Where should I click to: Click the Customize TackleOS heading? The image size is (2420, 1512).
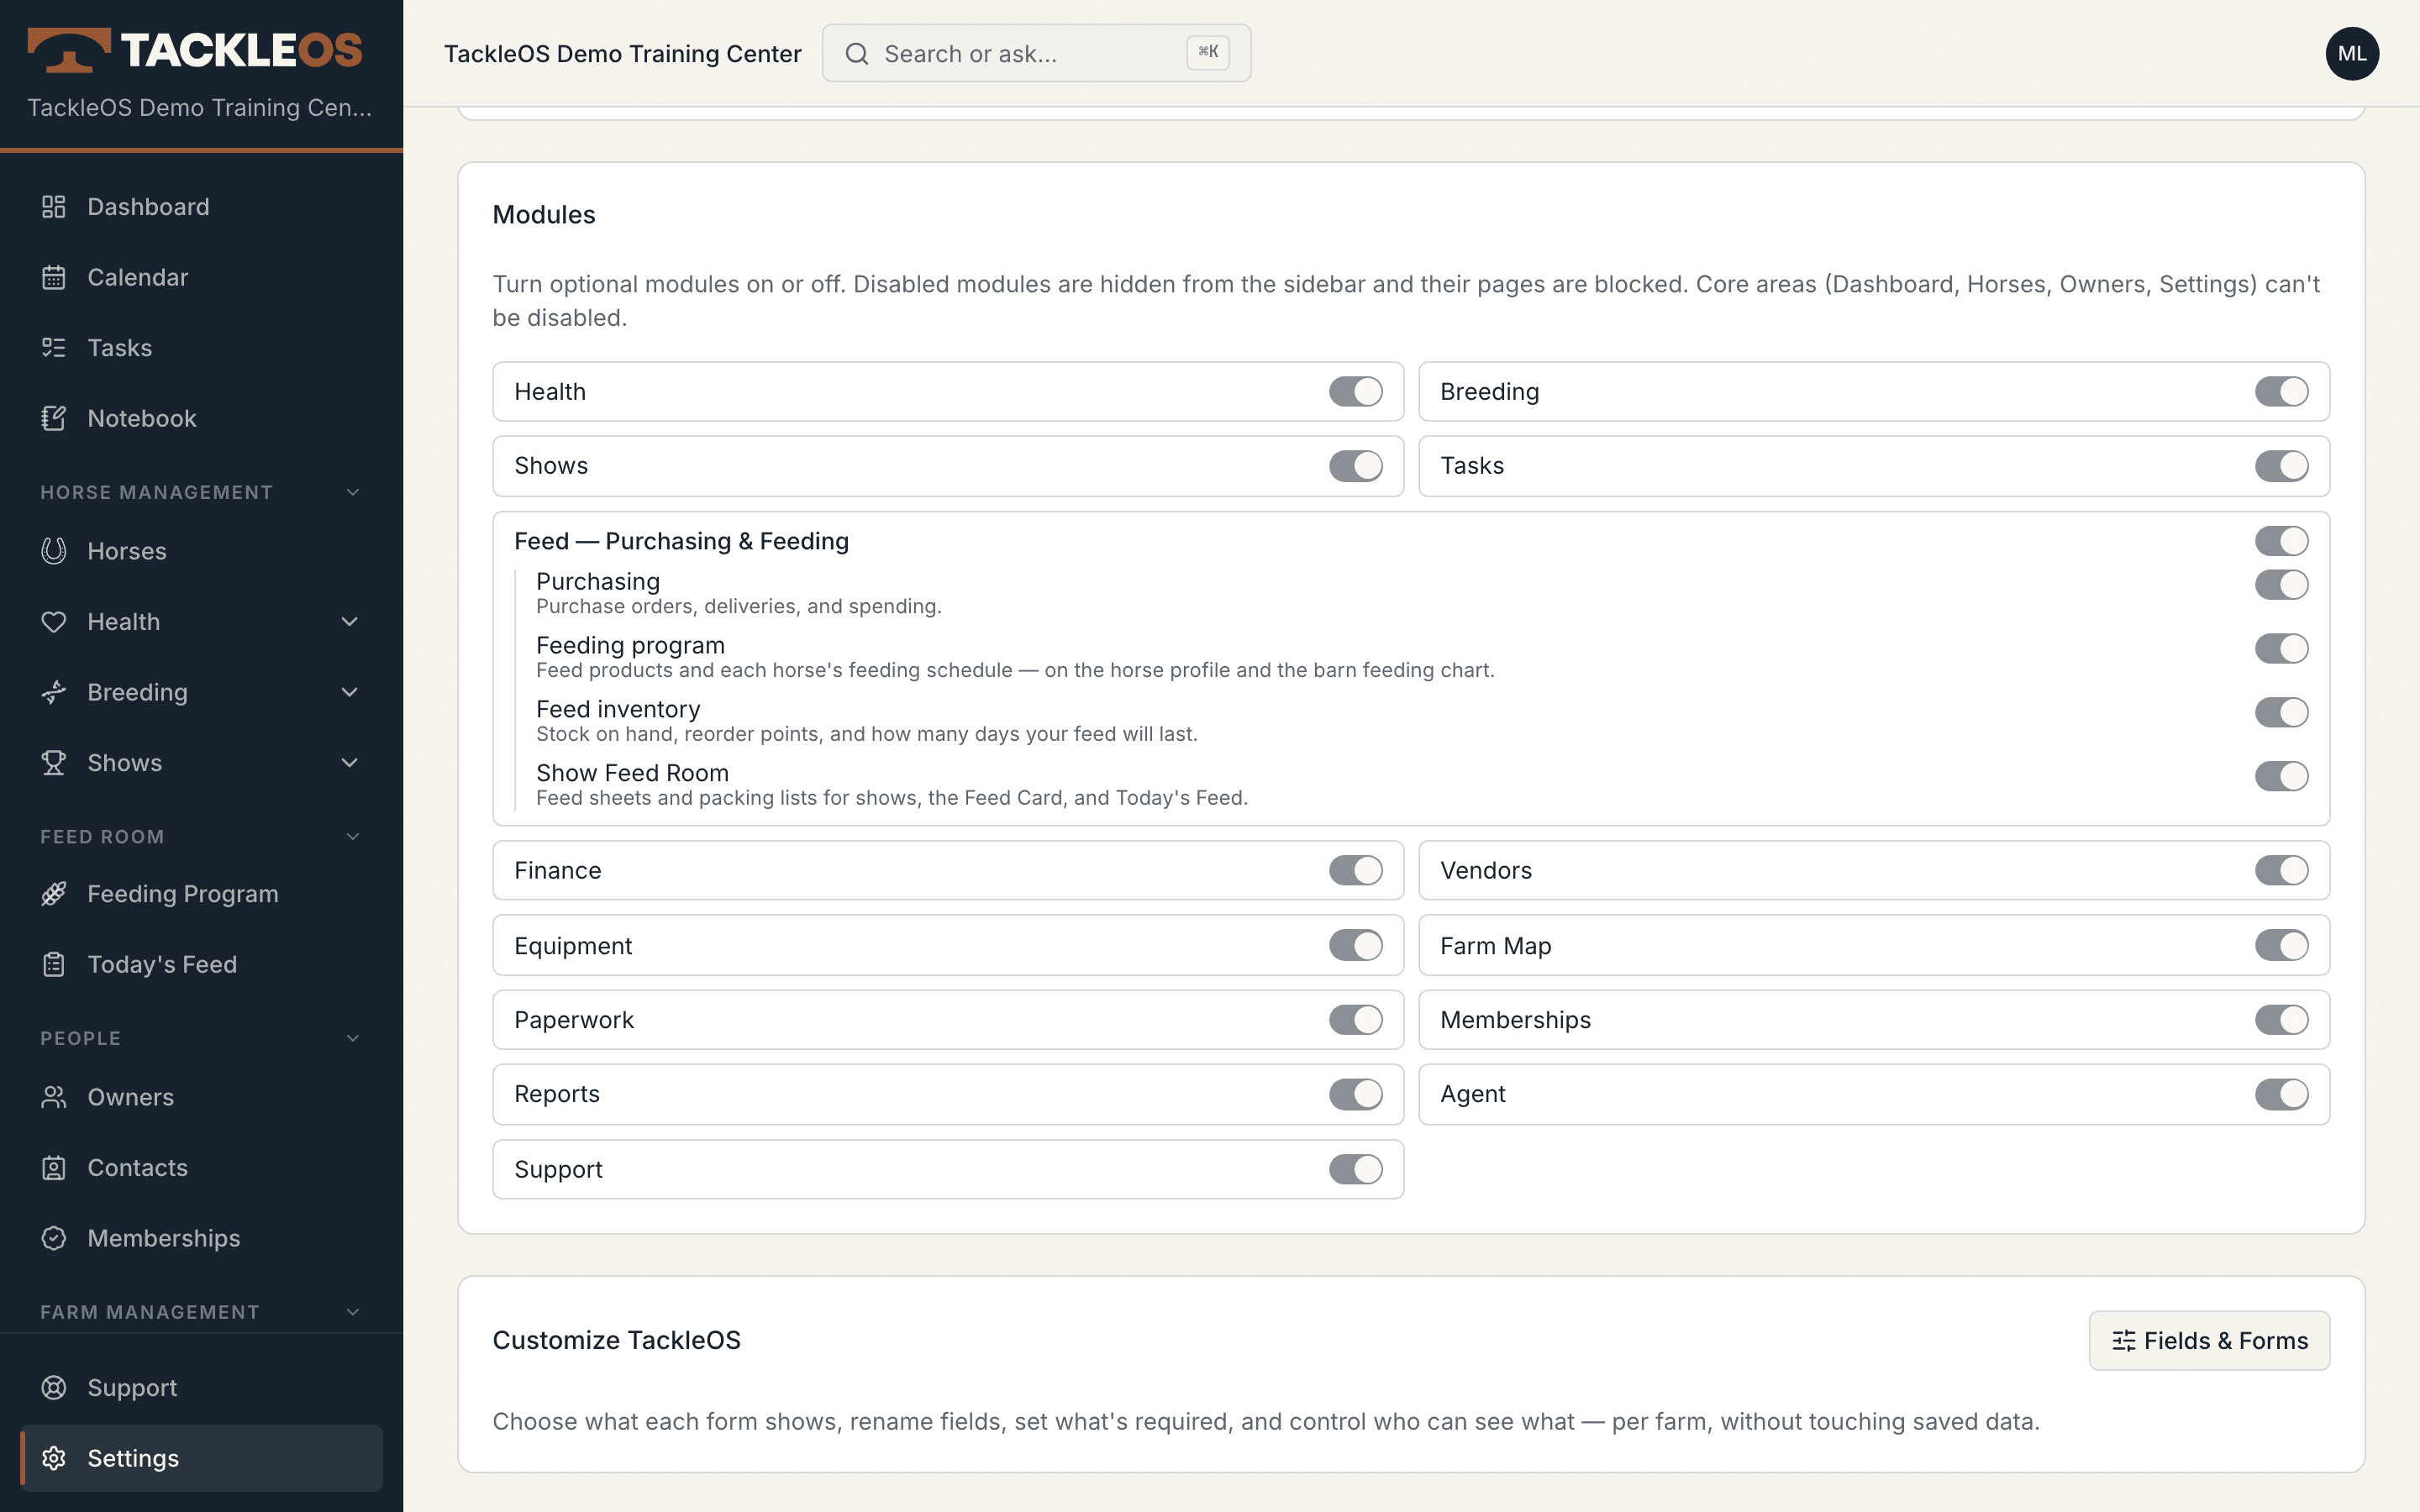[x=616, y=1341]
